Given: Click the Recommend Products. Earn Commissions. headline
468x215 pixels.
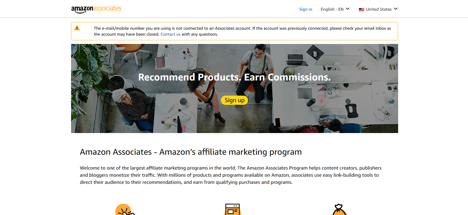Looking at the screenshot, I should [x=234, y=77].
